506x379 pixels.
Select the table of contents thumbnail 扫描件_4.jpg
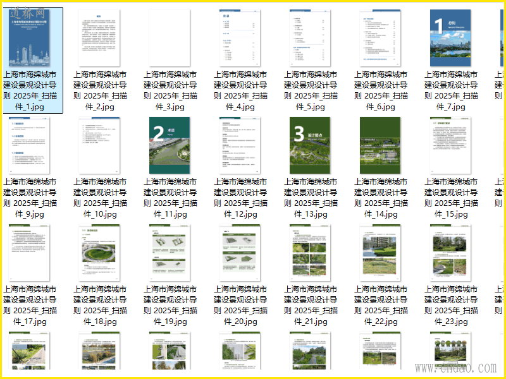coord(240,38)
